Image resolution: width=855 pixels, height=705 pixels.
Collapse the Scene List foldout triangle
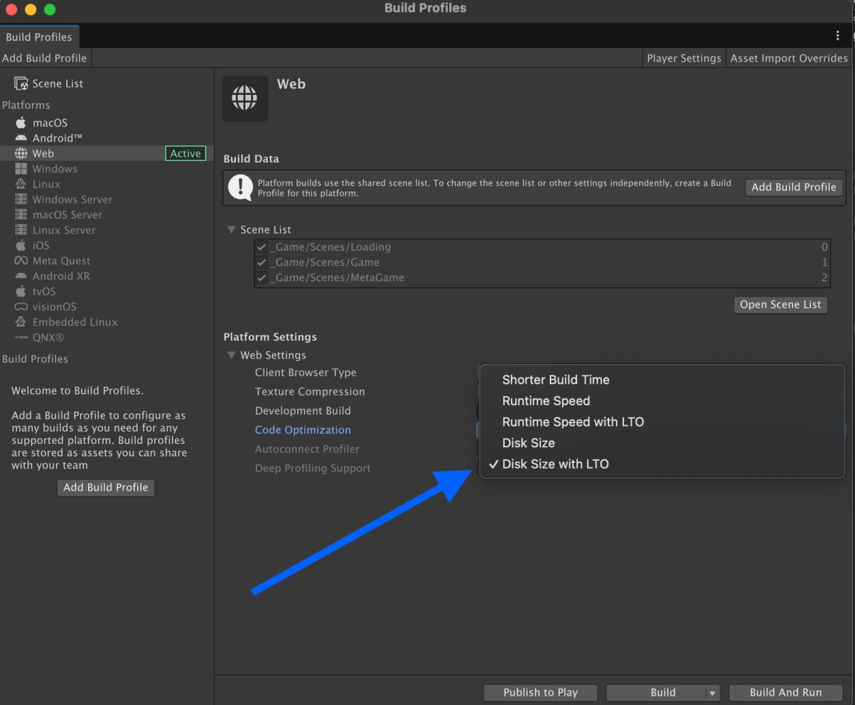coord(231,230)
